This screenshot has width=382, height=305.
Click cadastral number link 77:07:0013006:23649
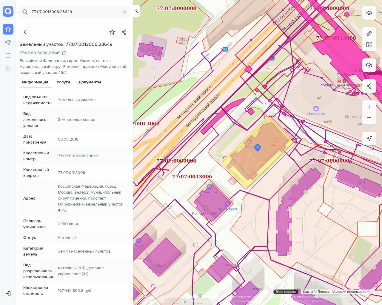(40, 53)
